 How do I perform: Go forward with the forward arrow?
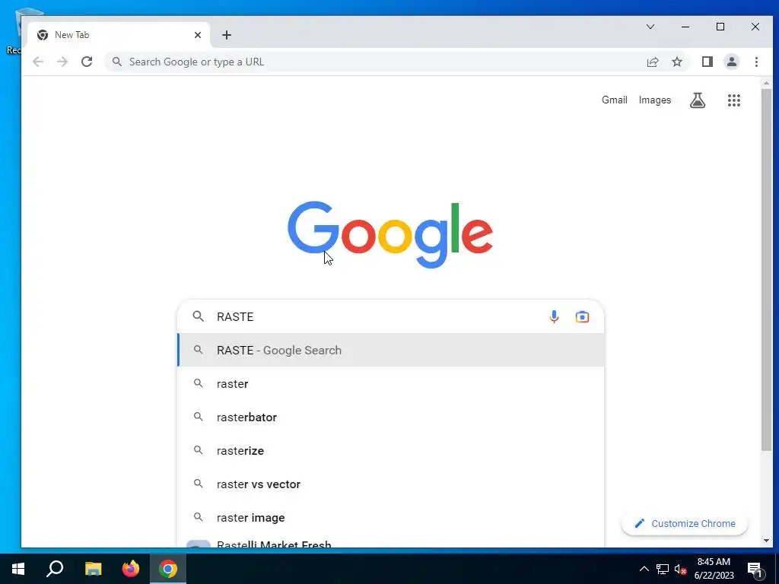62,62
